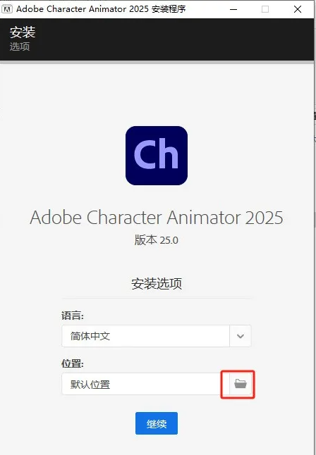Click the 语言: label

tap(73, 316)
